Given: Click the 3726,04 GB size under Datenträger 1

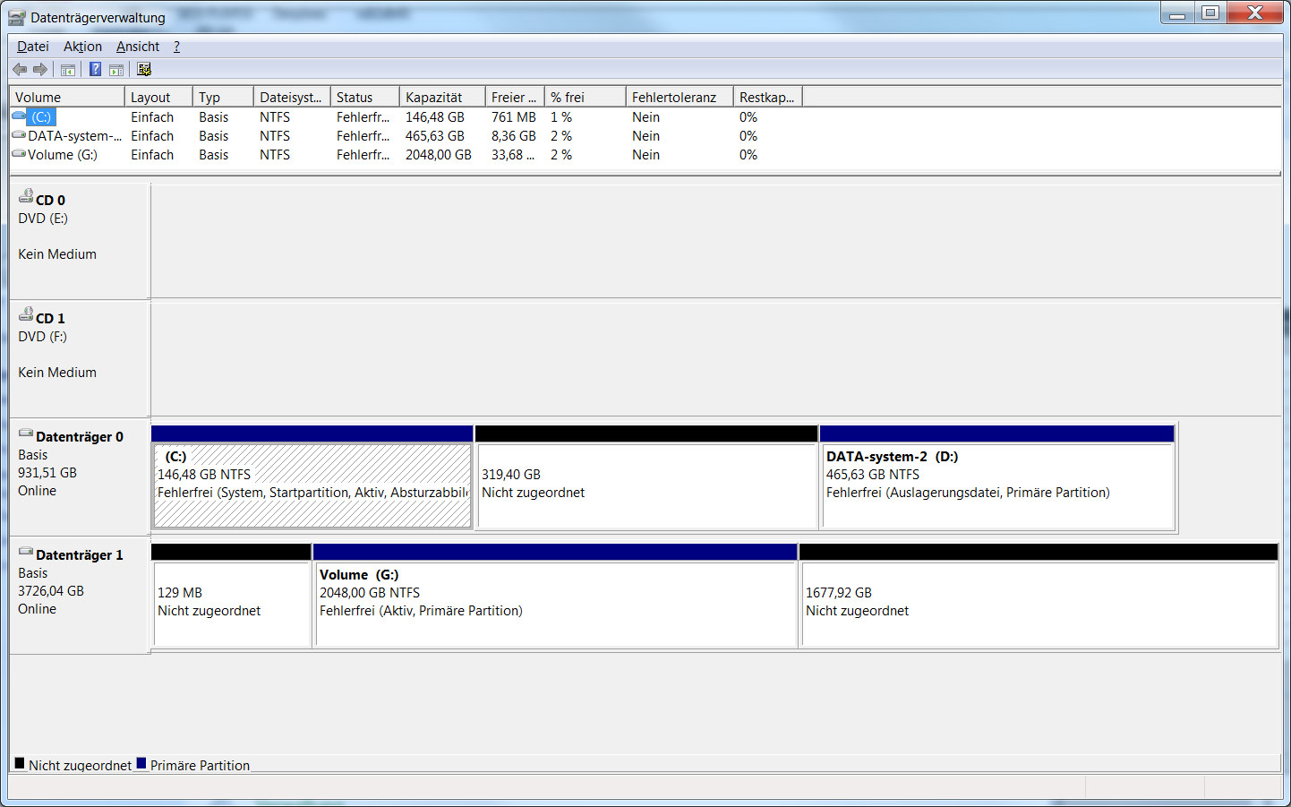Looking at the screenshot, I should pyautogui.click(x=51, y=591).
